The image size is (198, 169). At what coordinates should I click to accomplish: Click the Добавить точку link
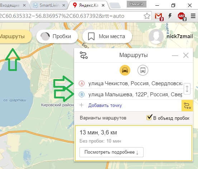(x=105, y=105)
